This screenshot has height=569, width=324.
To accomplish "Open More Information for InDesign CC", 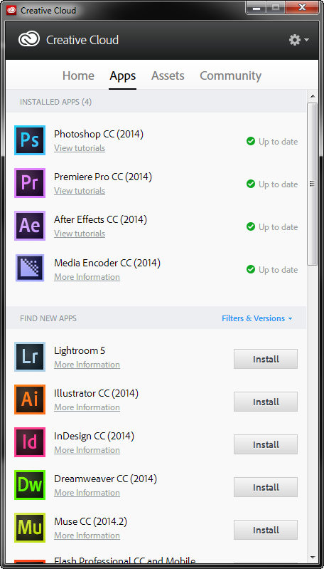I will (87, 450).
